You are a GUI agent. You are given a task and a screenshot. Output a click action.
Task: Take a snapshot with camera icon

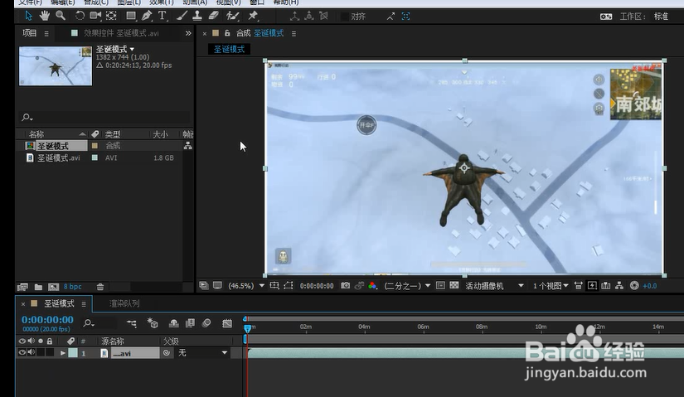tap(345, 285)
